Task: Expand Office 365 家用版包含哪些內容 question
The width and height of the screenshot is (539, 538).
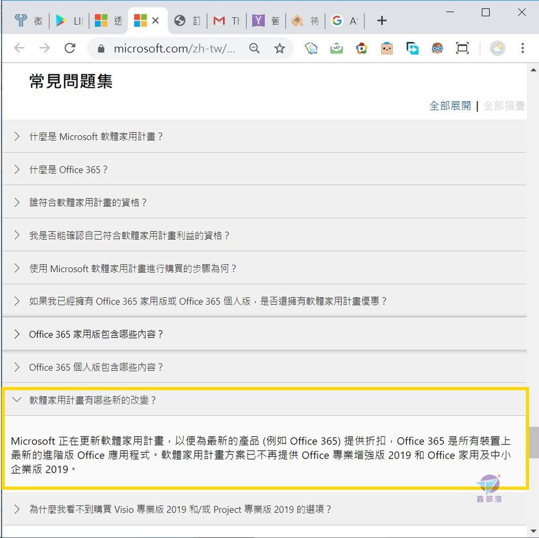Action: (264, 334)
